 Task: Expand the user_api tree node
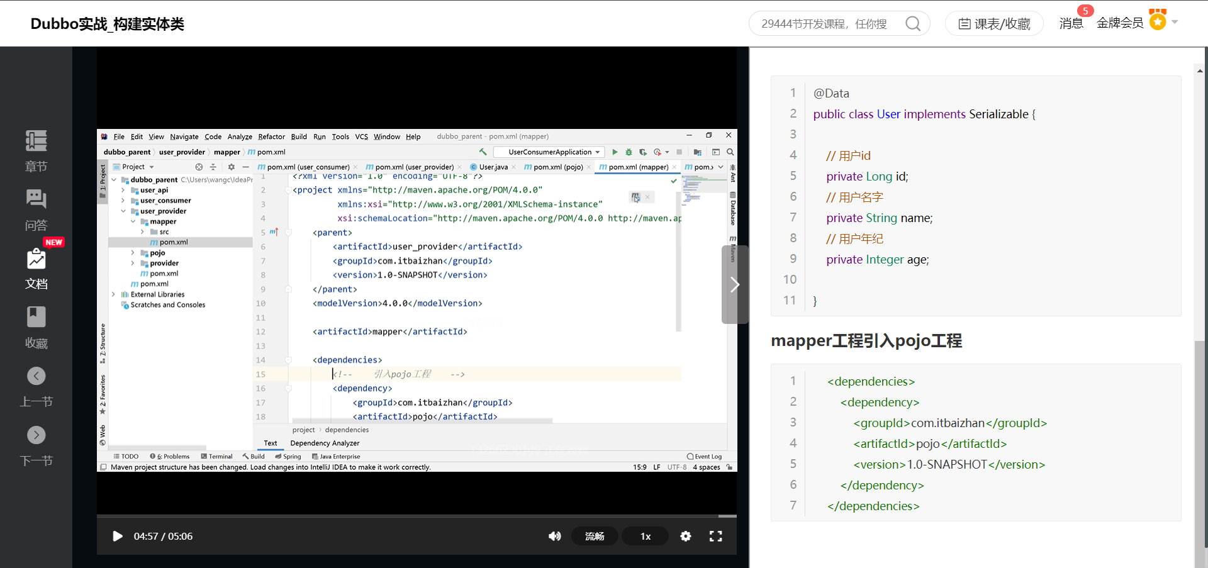123,190
